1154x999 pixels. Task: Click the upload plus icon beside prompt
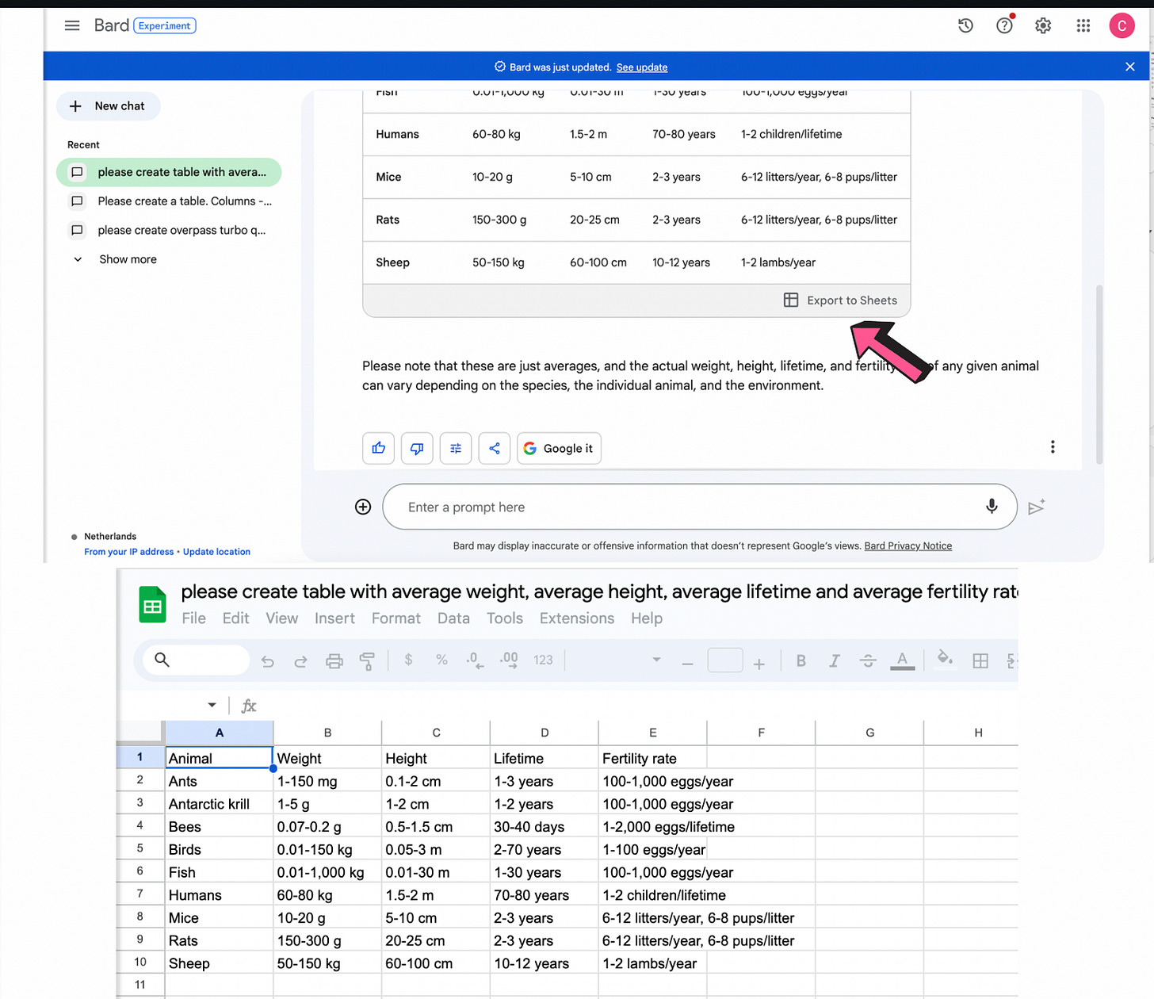click(x=363, y=507)
